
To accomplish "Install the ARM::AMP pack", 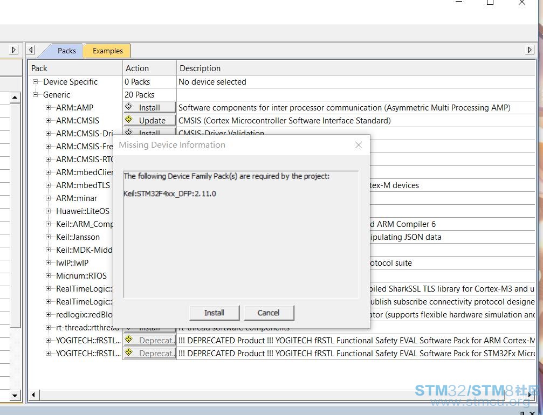I will pyautogui.click(x=149, y=108).
